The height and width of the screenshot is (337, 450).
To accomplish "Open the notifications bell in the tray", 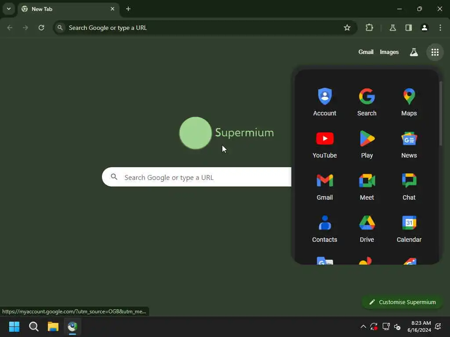I will (438, 326).
